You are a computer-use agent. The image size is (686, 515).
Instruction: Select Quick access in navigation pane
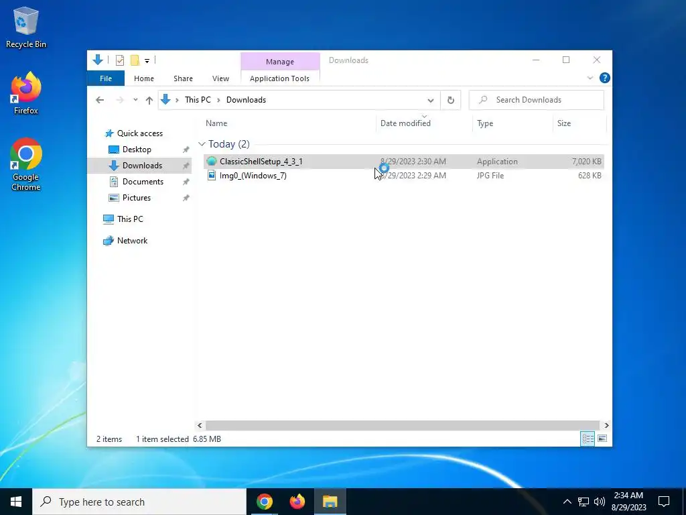click(x=139, y=133)
